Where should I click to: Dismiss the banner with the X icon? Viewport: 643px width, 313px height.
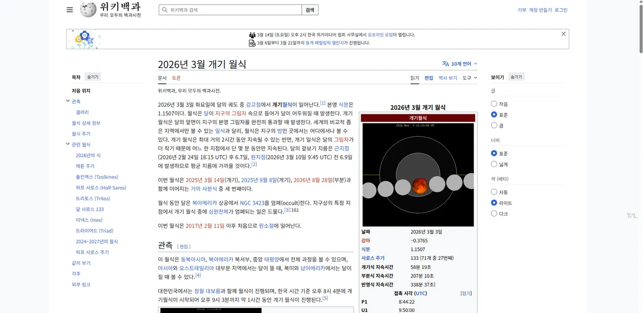tap(564, 34)
